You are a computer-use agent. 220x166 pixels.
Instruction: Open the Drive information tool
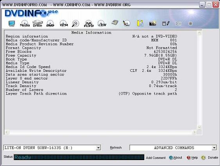point(38,23)
